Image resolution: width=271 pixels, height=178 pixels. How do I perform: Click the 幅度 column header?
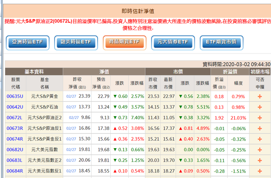(238, 83)
